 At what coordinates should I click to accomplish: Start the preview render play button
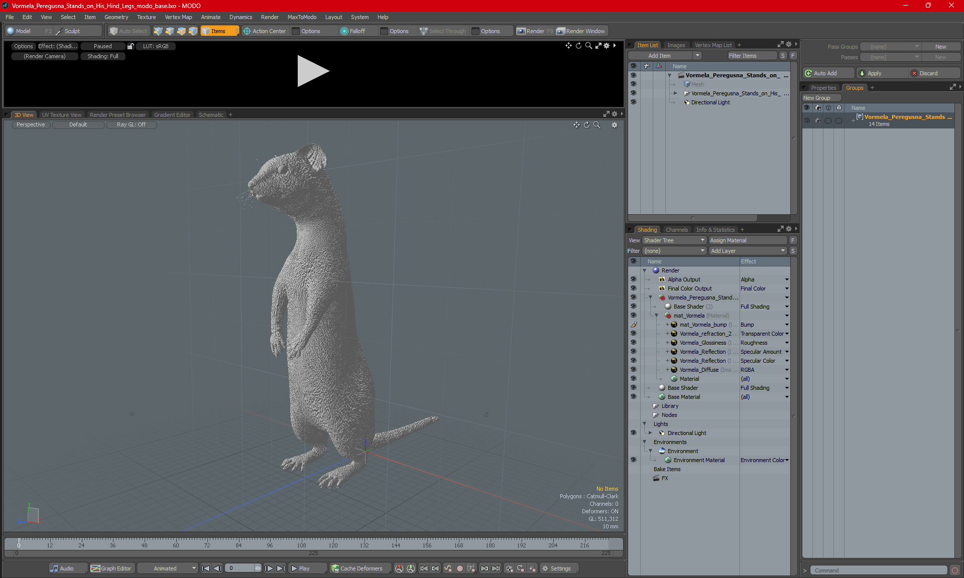point(313,71)
